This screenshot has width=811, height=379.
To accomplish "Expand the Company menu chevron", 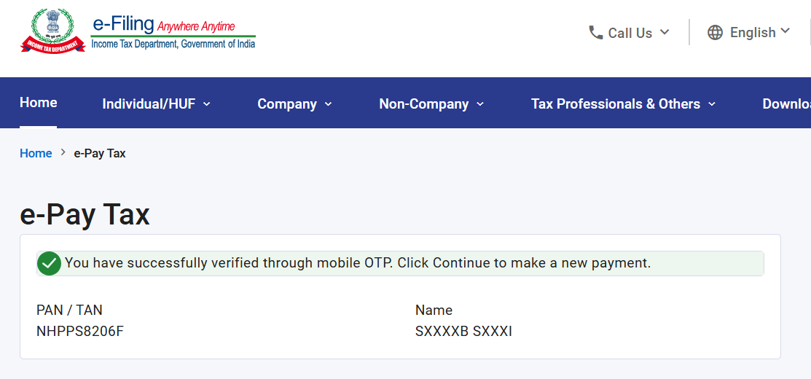I will [329, 104].
